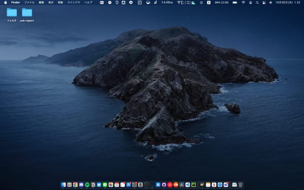The height and width of the screenshot is (190, 304).
Task: Launch Notion from the Dock
Action: pos(93,185)
